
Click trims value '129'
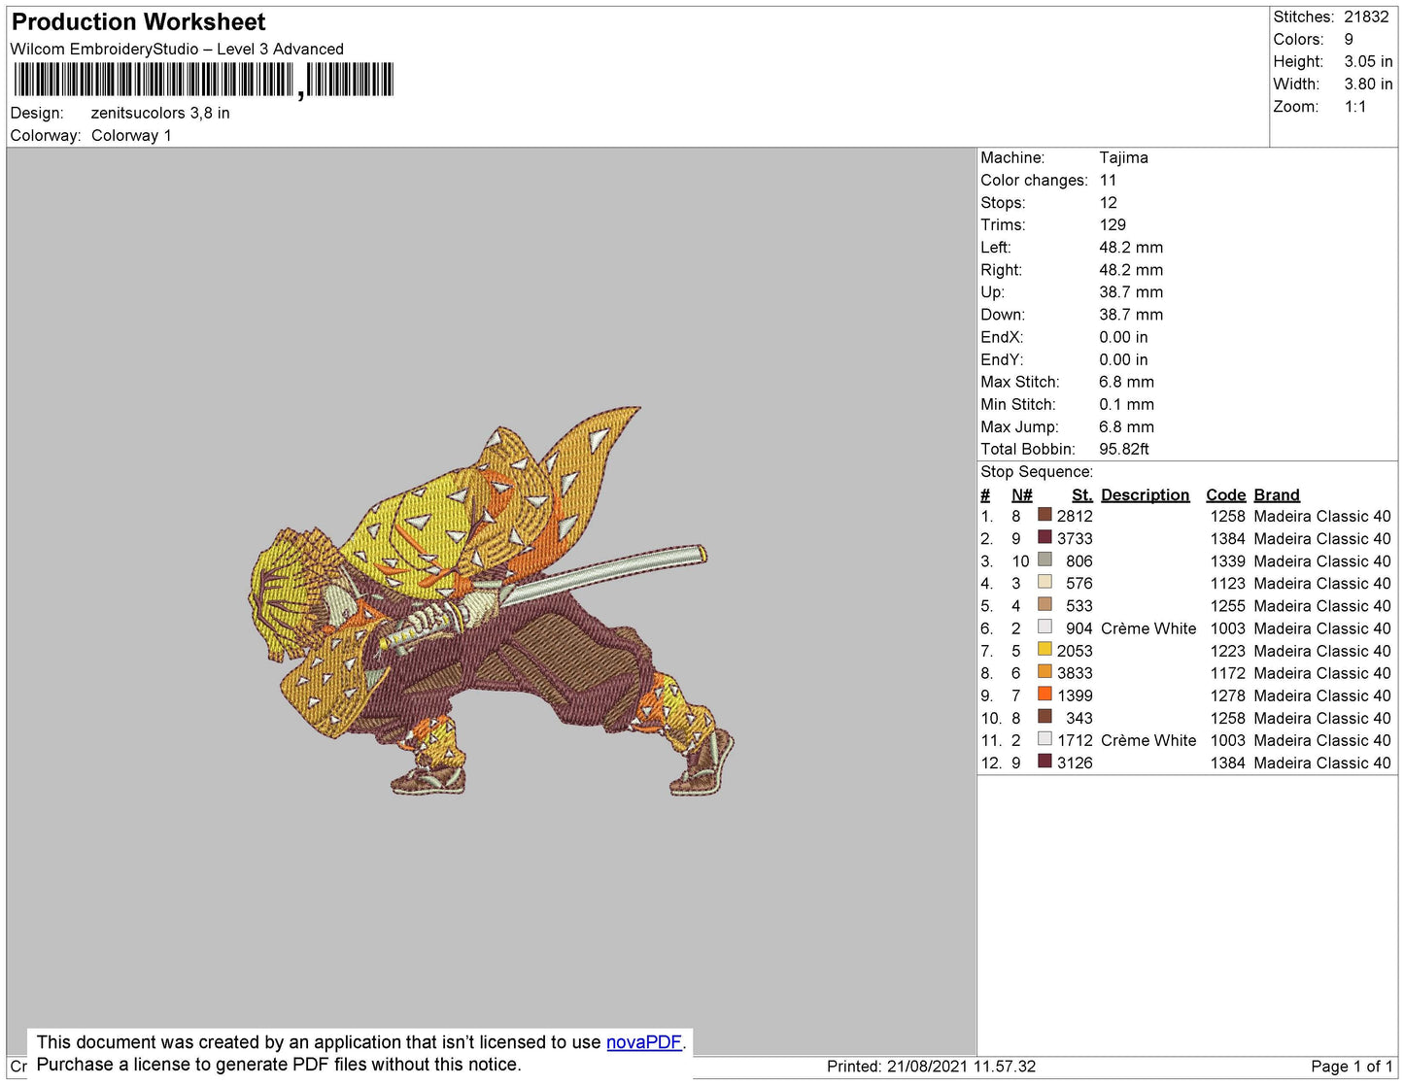click(x=1113, y=224)
